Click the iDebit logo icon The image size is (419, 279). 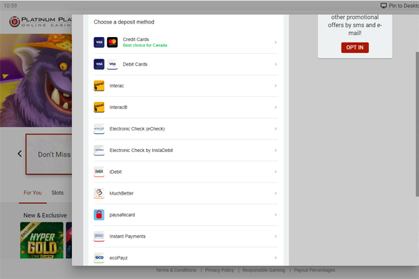pos(99,172)
